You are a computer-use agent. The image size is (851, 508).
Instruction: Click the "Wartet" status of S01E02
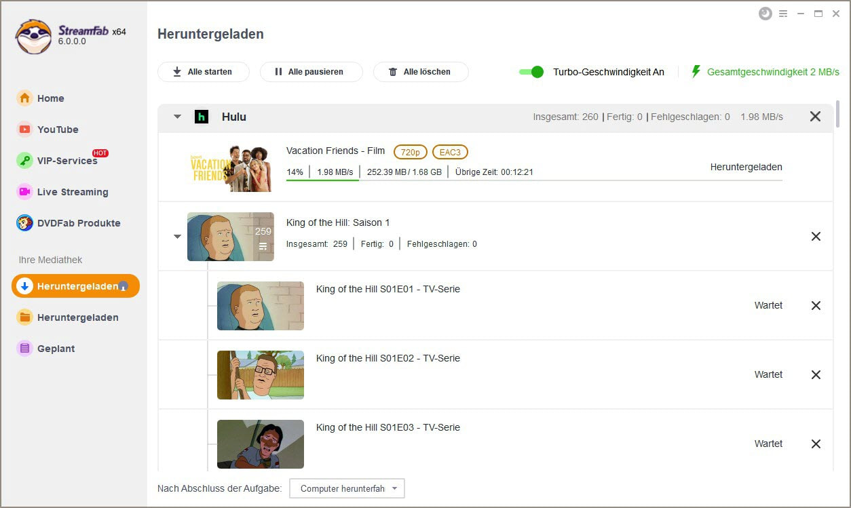pyautogui.click(x=768, y=374)
